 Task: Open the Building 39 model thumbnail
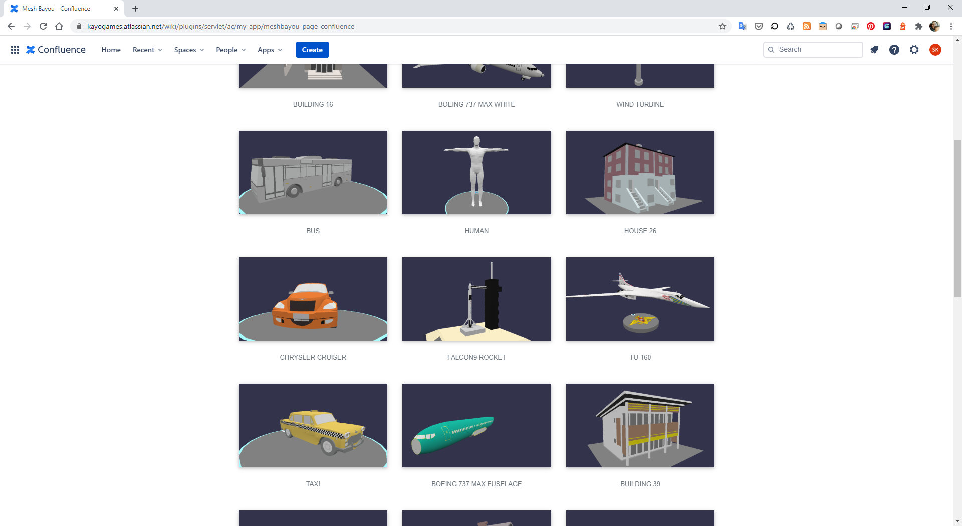(640, 426)
